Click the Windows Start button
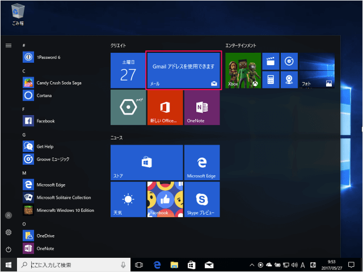 (9, 265)
